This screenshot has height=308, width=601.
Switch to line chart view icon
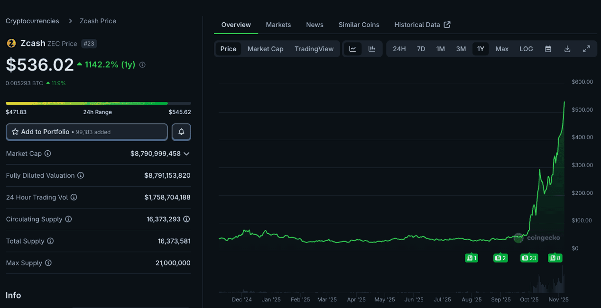click(352, 49)
